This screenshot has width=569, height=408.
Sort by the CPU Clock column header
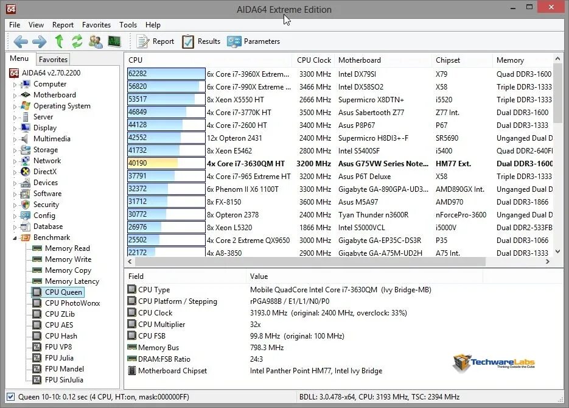point(313,60)
